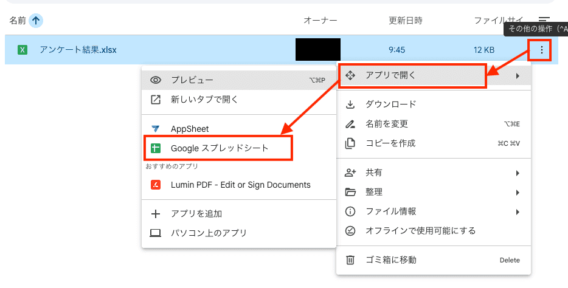Click the trash can icon
Viewport: 568px width, 288px height.
350,260
